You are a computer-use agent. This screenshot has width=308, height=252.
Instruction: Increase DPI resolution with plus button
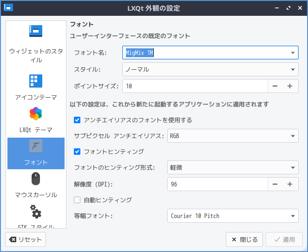[x=290, y=184]
